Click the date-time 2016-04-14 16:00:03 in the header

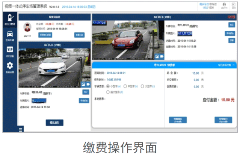click(78, 7)
